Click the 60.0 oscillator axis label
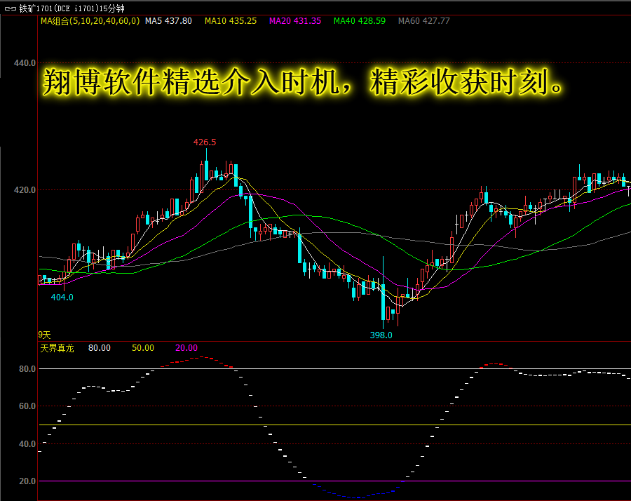Screen dimensions: 631x501 pos(27,406)
